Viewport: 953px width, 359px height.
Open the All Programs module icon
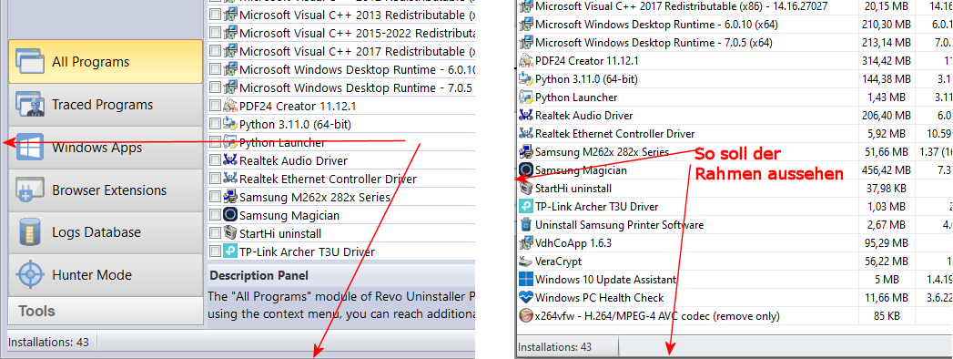coord(30,61)
